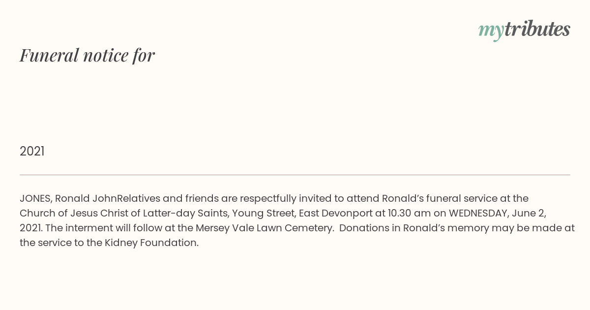
Task: Click the green 'my' part of logo
Action: [x=491, y=31]
